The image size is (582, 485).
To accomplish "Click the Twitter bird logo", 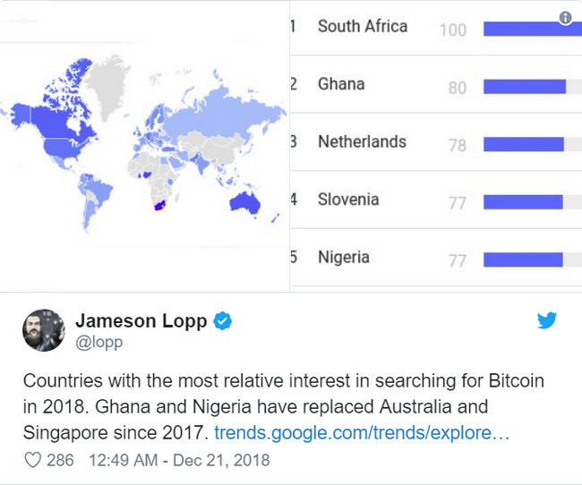I will point(547,320).
